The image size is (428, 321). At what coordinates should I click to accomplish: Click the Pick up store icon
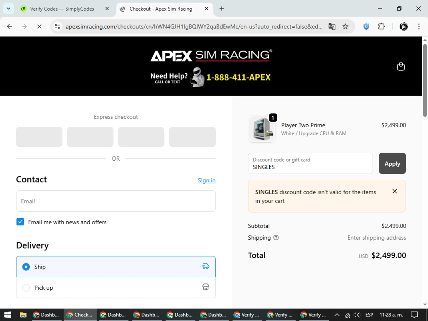206,287
